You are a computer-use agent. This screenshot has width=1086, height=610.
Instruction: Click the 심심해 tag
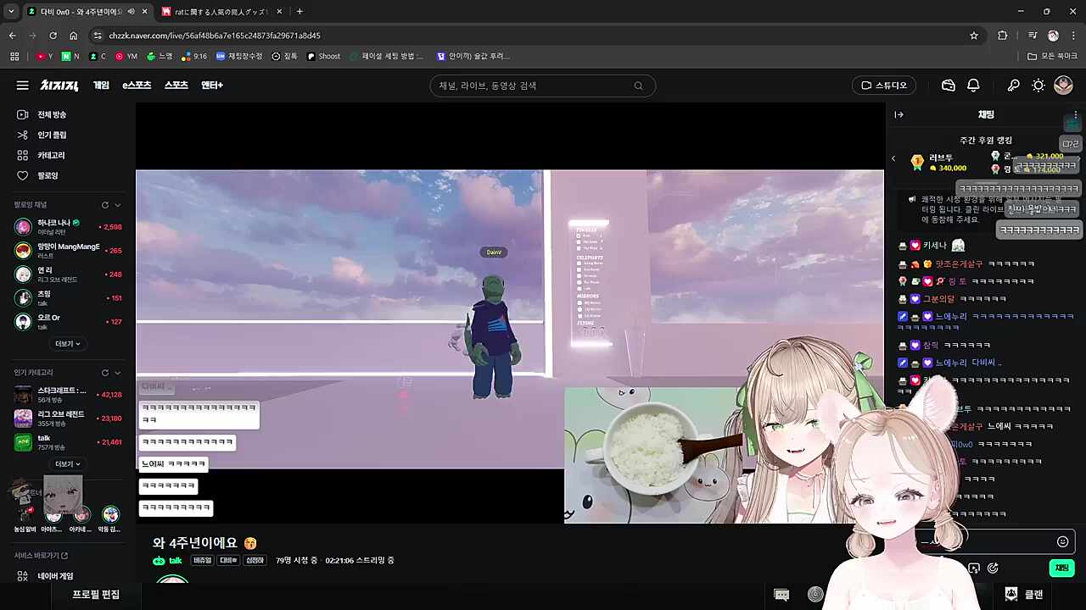click(255, 561)
